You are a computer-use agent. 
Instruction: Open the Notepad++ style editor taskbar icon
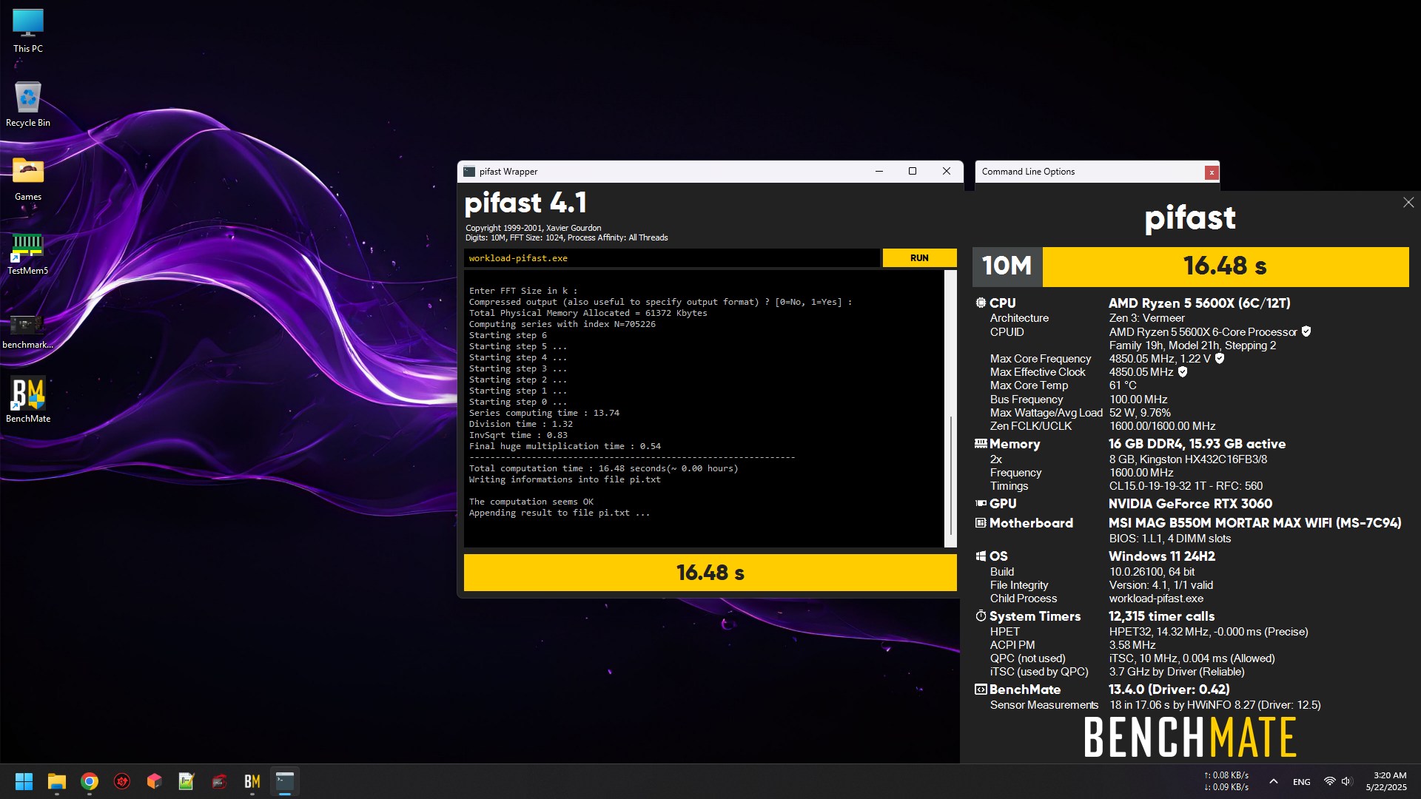[187, 781]
